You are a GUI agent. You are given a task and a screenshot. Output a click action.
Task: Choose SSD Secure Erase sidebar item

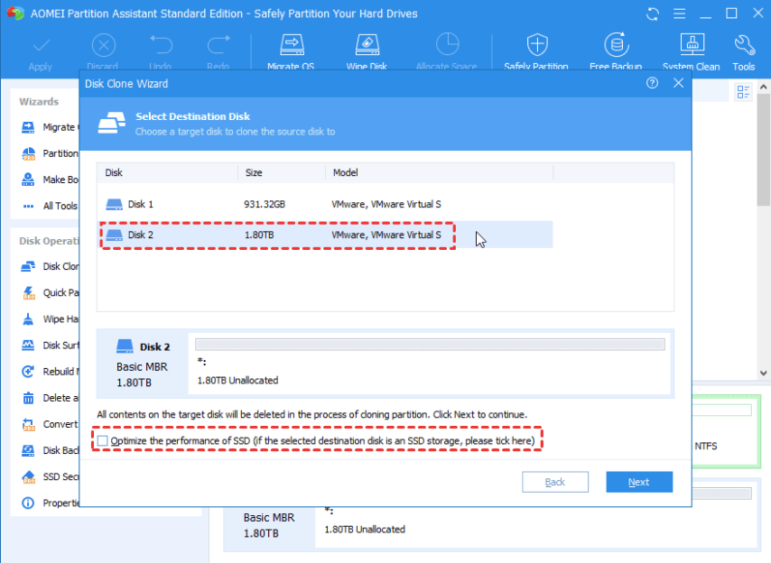(x=49, y=476)
